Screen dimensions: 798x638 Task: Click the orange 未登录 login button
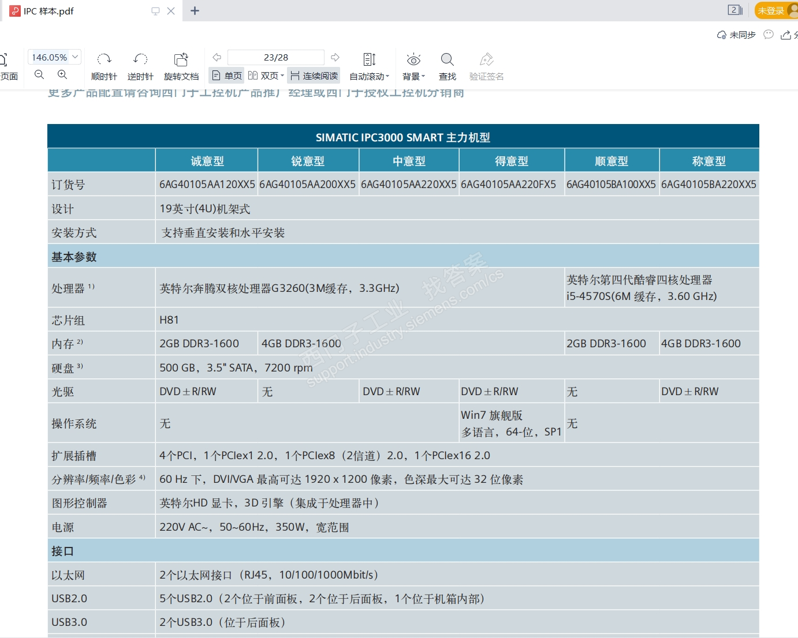(776, 10)
